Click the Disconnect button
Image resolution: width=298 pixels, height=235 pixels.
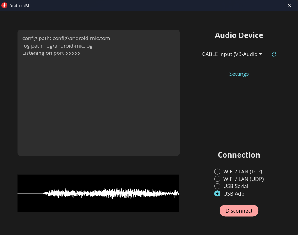pyautogui.click(x=239, y=210)
